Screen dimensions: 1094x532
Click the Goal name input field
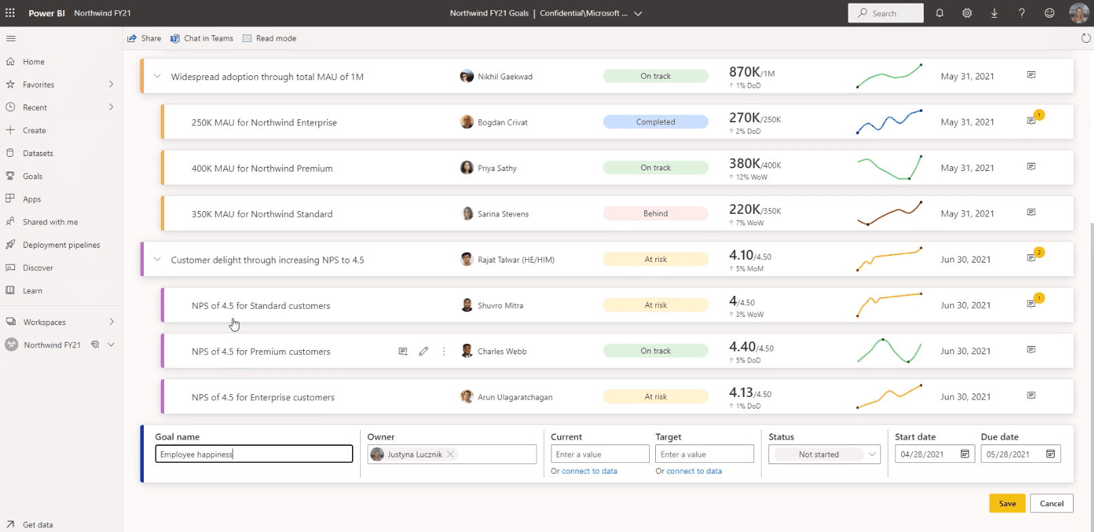click(x=254, y=454)
